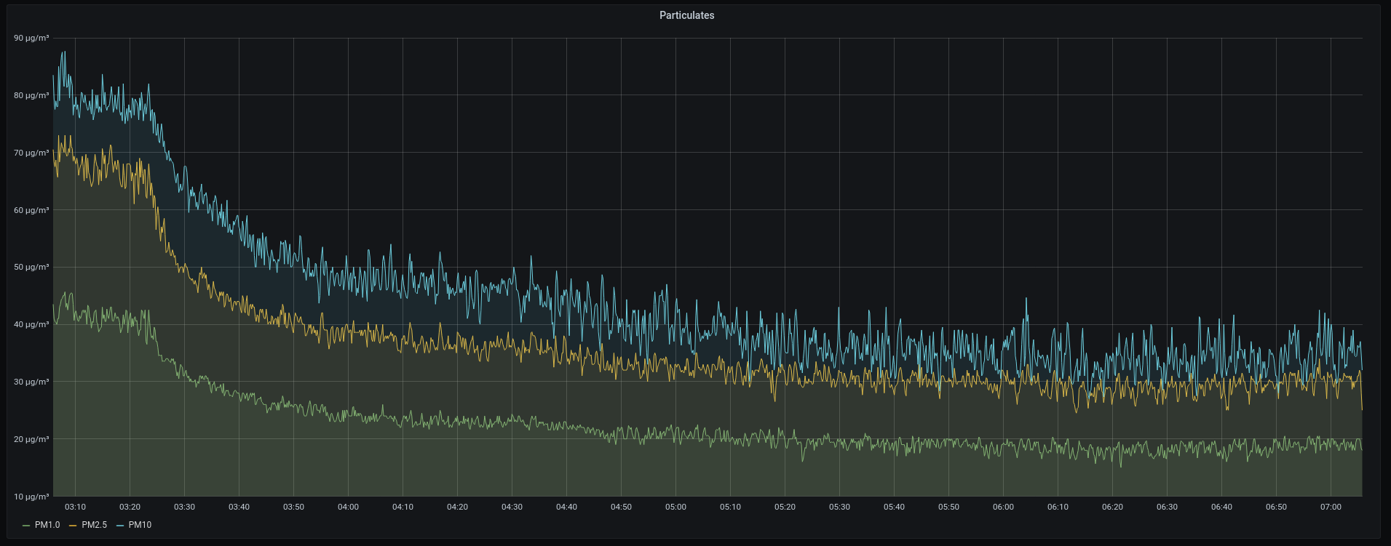This screenshot has width=1391, height=546.
Task: Click the 50 µg/m³ y-axis label
Action: pos(31,267)
